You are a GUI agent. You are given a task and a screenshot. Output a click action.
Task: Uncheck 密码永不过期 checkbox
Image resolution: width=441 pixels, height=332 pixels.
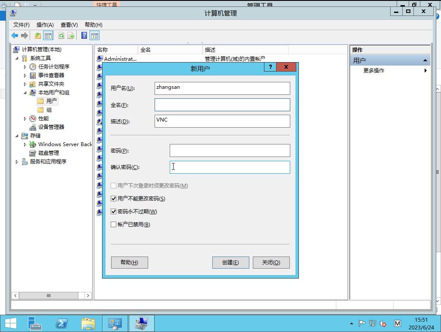[114, 212]
